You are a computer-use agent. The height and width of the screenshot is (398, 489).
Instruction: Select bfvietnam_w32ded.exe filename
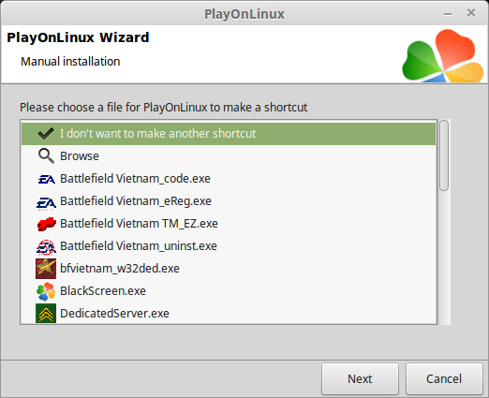(120, 269)
